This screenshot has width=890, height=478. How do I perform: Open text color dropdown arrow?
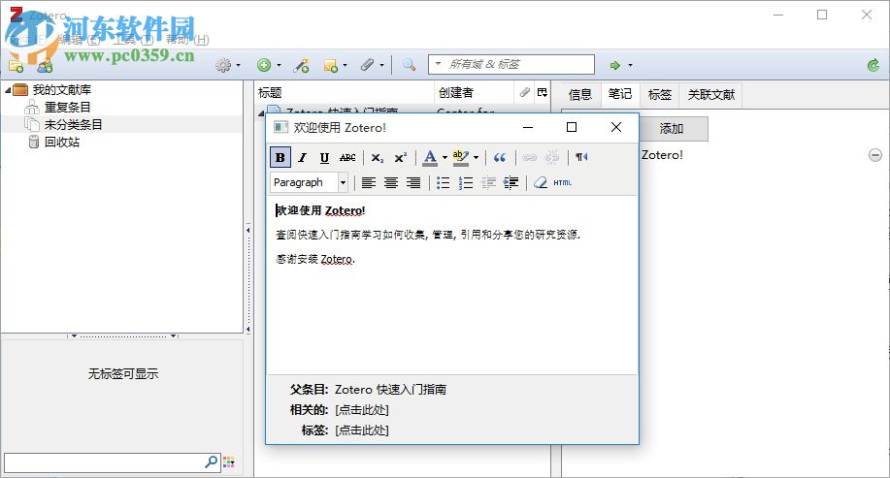click(x=445, y=158)
